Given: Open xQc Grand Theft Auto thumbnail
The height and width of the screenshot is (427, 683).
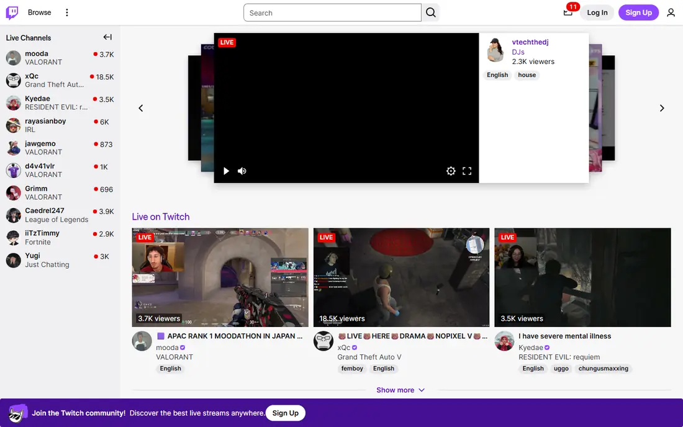Looking at the screenshot, I should [401, 277].
